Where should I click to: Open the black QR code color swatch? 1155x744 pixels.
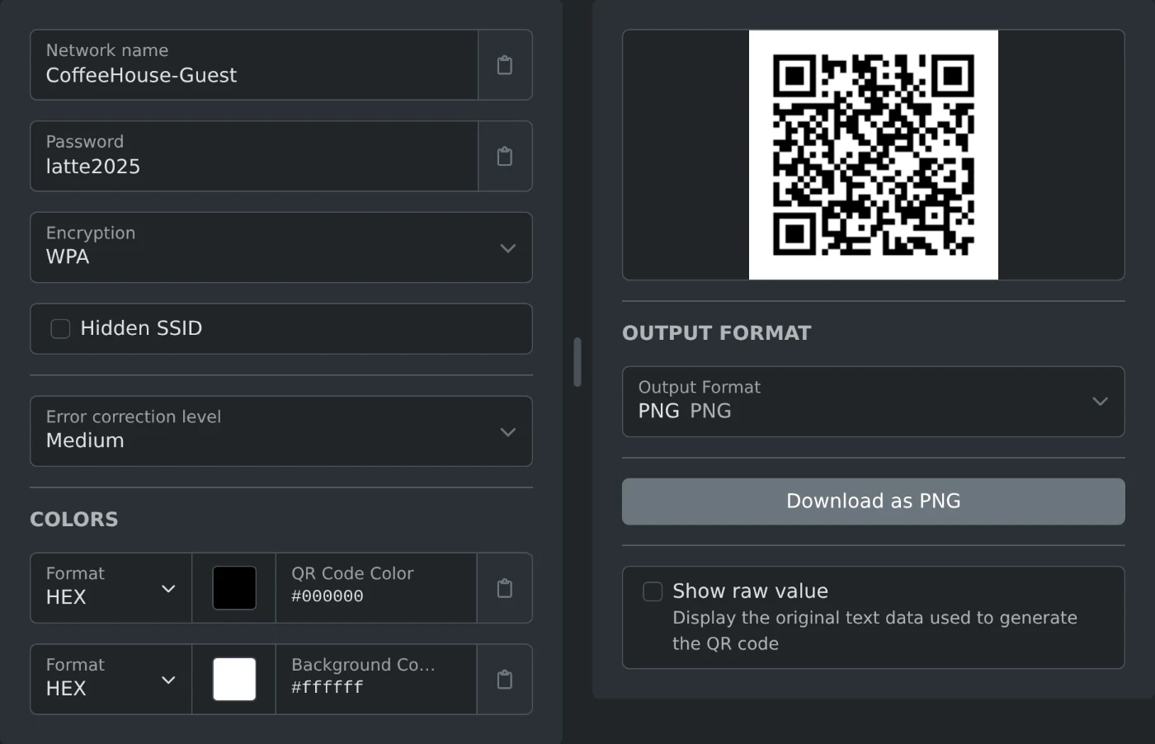pos(234,588)
